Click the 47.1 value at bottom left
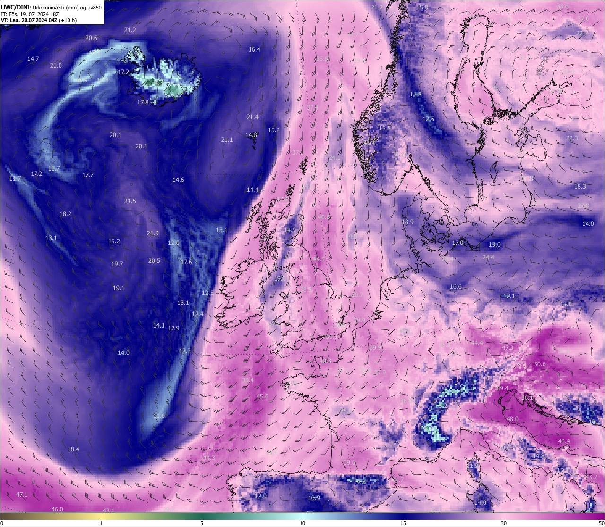The image size is (605, 527). 22,495
